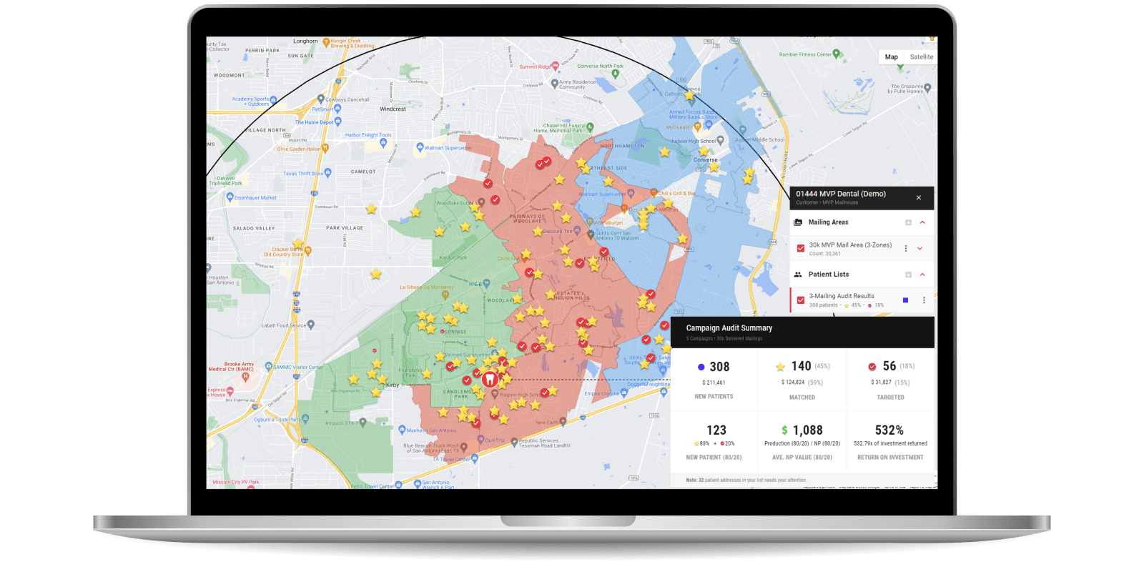The image size is (1144, 572).
Task: Click Amazon STX7 map marker
Action: pyautogui.click(x=363, y=423)
